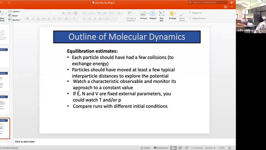This screenshot has width=266, height=150.
Task: Toggle Superscript formatting
Action: [x=49, y=18]
